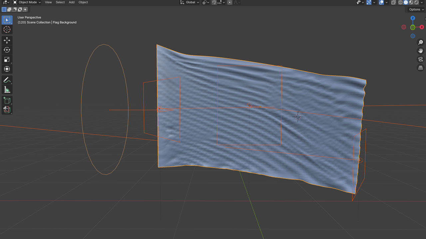Open the Add menu

(72, 2)
